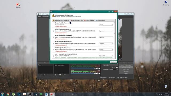The image size is (171, 96).
Task: Open gear settings for Mic/Aux mixer channel
Action: 99,74
